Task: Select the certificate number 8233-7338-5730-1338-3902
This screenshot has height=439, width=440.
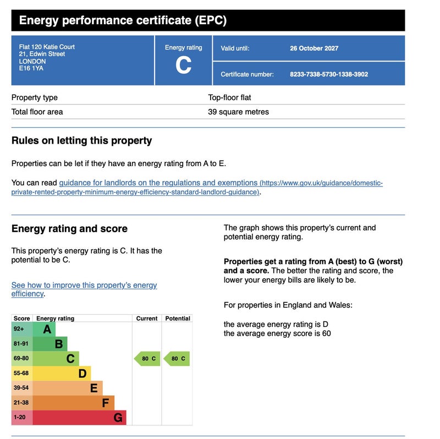Action: (329, 74)
